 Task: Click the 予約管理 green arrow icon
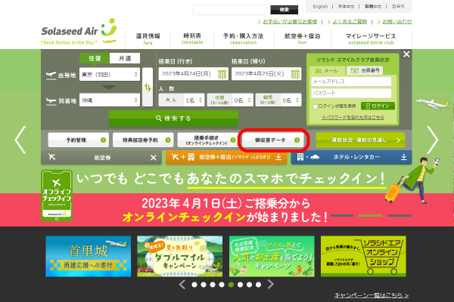coord(103,140)
